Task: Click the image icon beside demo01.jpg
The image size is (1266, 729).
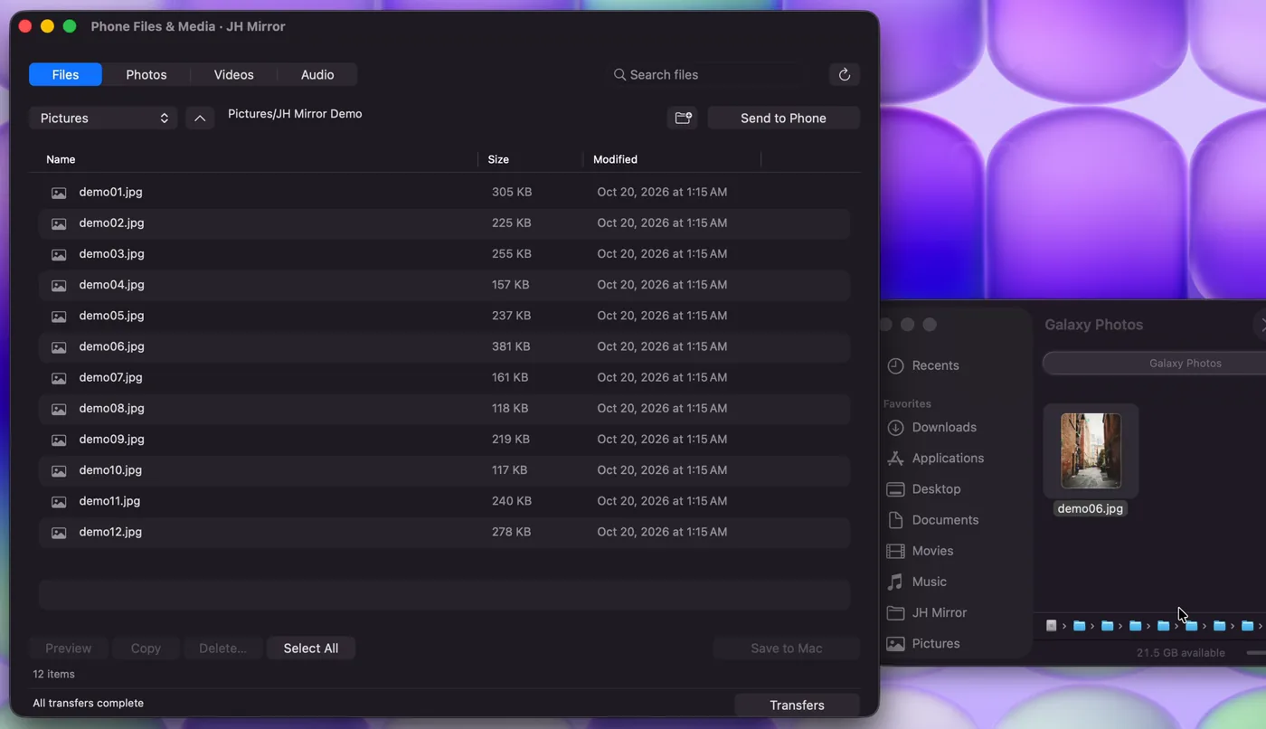Action: pos(59,193)
